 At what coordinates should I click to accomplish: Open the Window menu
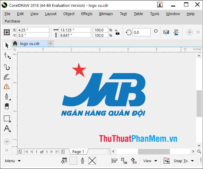pos(173,14)
